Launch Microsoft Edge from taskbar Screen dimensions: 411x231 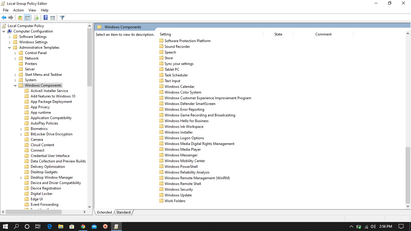(x=50, y=226)
